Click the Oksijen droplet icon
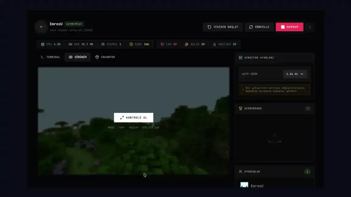This screenshot has width=351, height=197. coord(214,44)
